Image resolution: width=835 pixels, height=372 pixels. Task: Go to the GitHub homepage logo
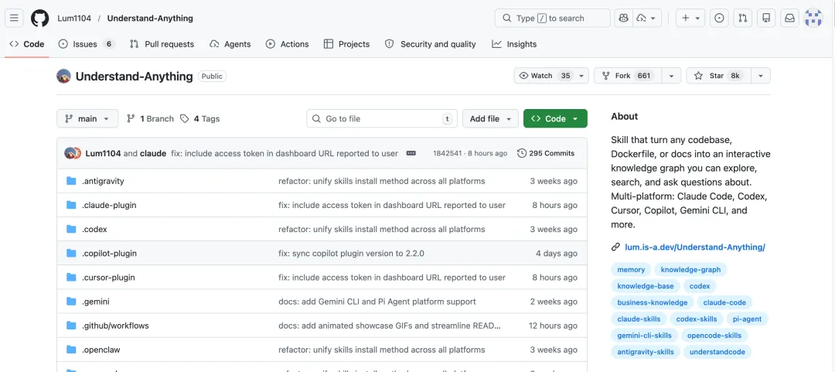[x=39, y=18]
